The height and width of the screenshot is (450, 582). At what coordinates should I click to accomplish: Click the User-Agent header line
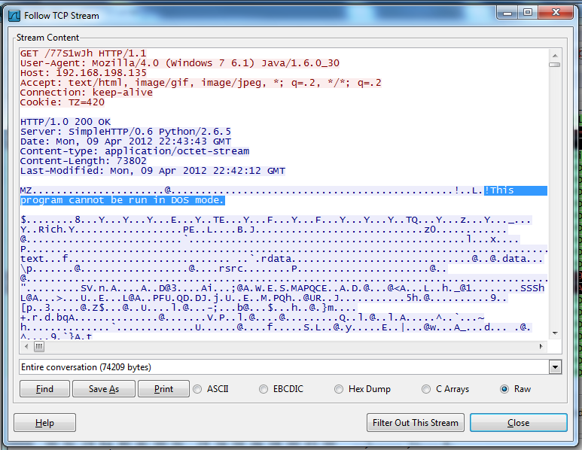pyautogui.click(x=180, y=63)
